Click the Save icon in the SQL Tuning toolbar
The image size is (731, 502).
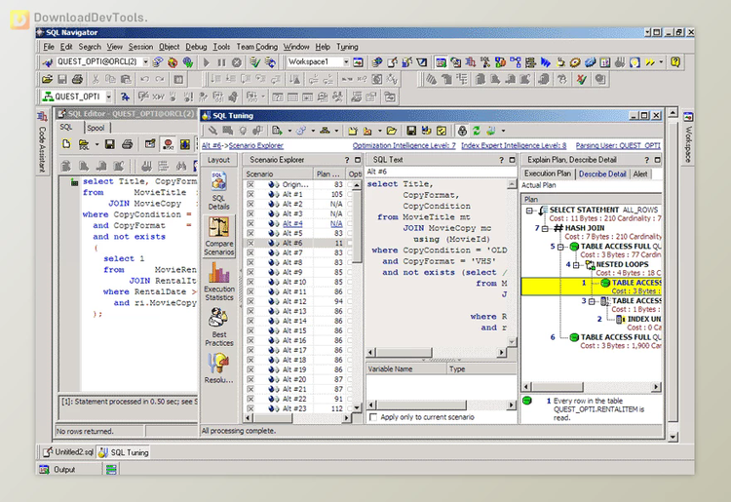tap(410, 131)
